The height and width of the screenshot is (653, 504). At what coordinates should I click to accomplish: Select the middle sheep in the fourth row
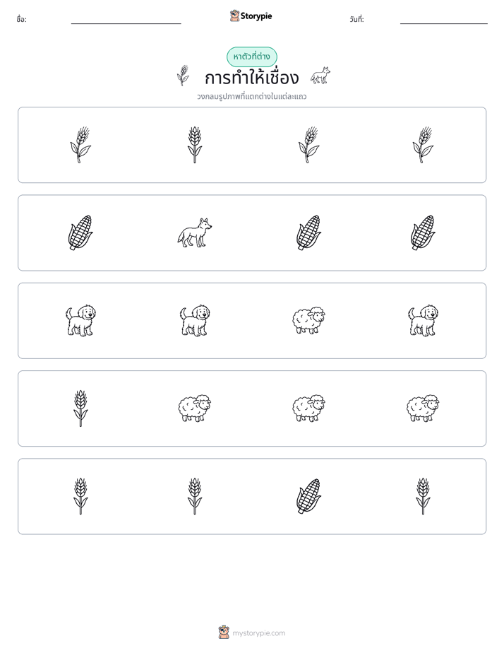pyautogui.click(x=308, y=408)
